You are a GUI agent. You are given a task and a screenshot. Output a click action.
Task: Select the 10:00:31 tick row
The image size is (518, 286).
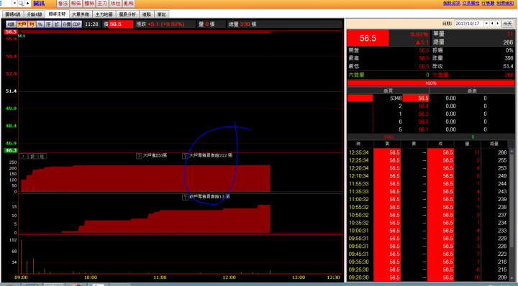428,231
